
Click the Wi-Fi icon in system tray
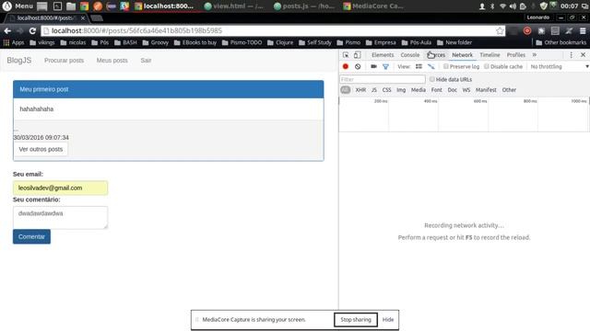pyautogui.click(x=502, y=6)
